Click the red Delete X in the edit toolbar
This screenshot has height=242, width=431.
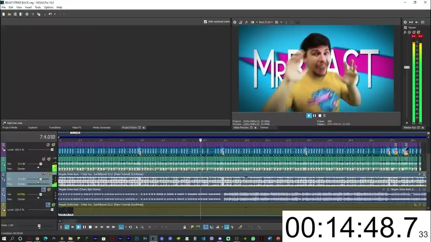[150, 227]
